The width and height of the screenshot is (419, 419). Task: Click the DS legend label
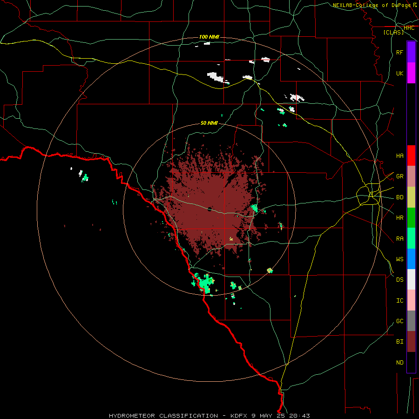pos(400,280)
